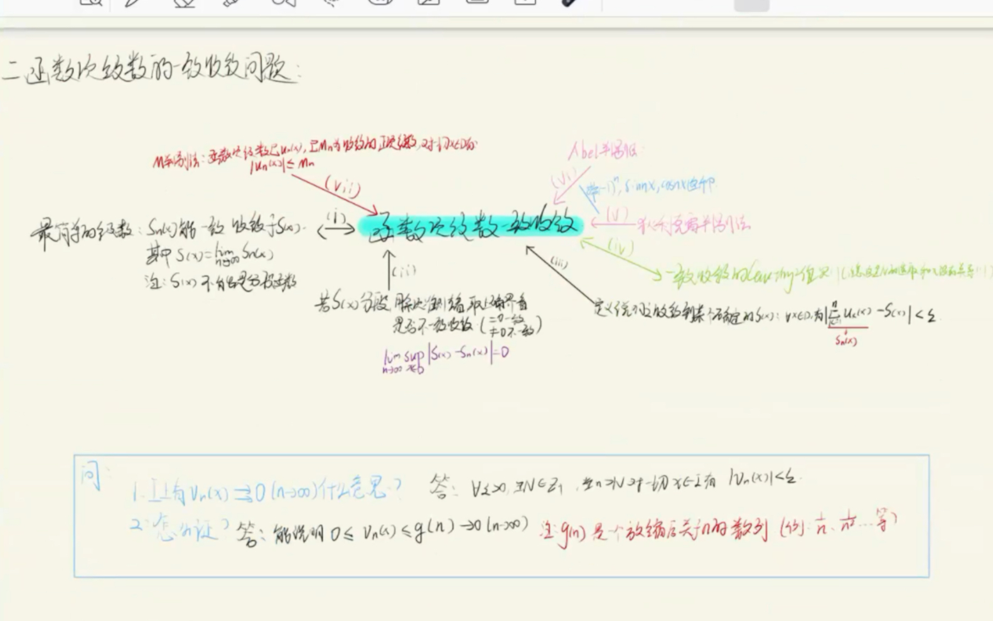The height and width of the screenshot is (621, 993).
Task: Click the red inequality "|un(x)| ≤ Mn"
Action: coord(282,166)
